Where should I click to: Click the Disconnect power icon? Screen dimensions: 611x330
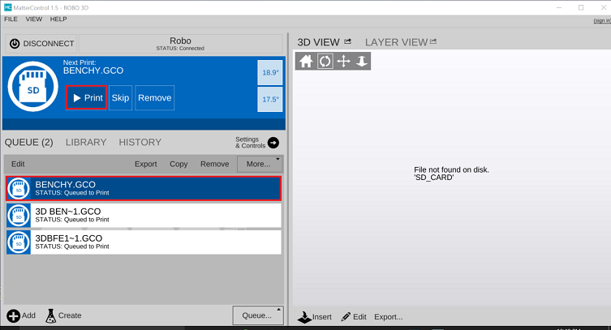click(15, 44)
